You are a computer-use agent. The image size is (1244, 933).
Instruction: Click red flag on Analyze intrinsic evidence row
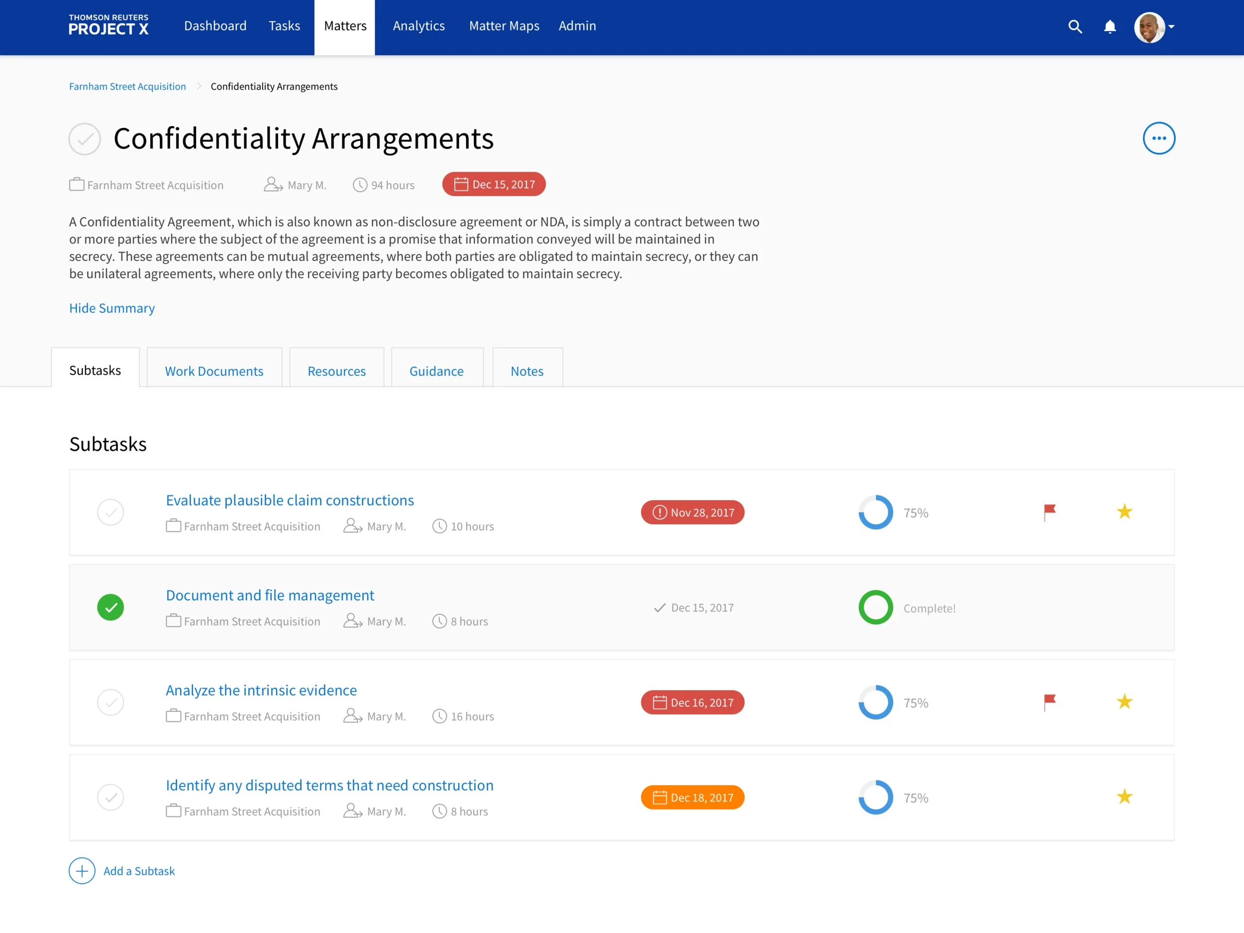point(1049,702)
